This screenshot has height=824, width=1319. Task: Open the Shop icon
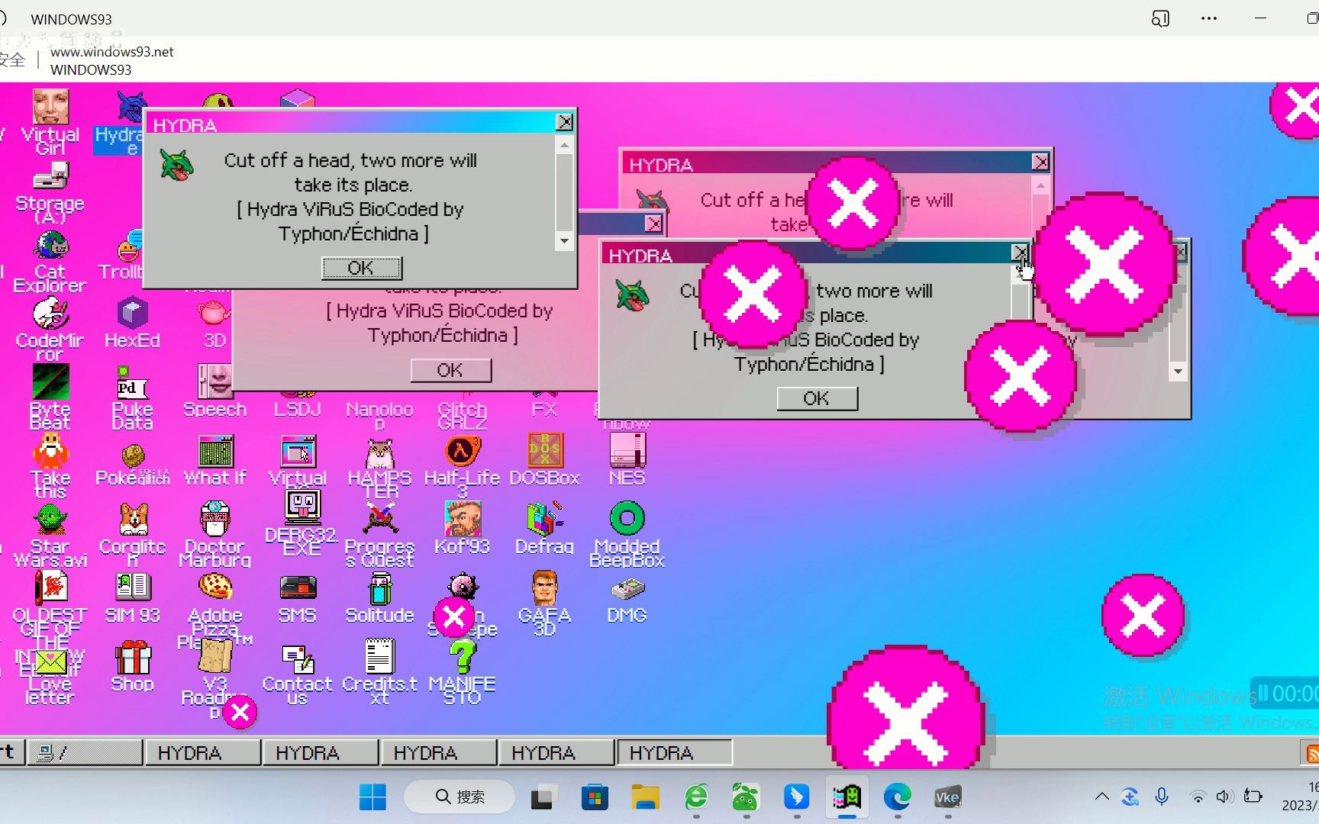click(133, 667)
